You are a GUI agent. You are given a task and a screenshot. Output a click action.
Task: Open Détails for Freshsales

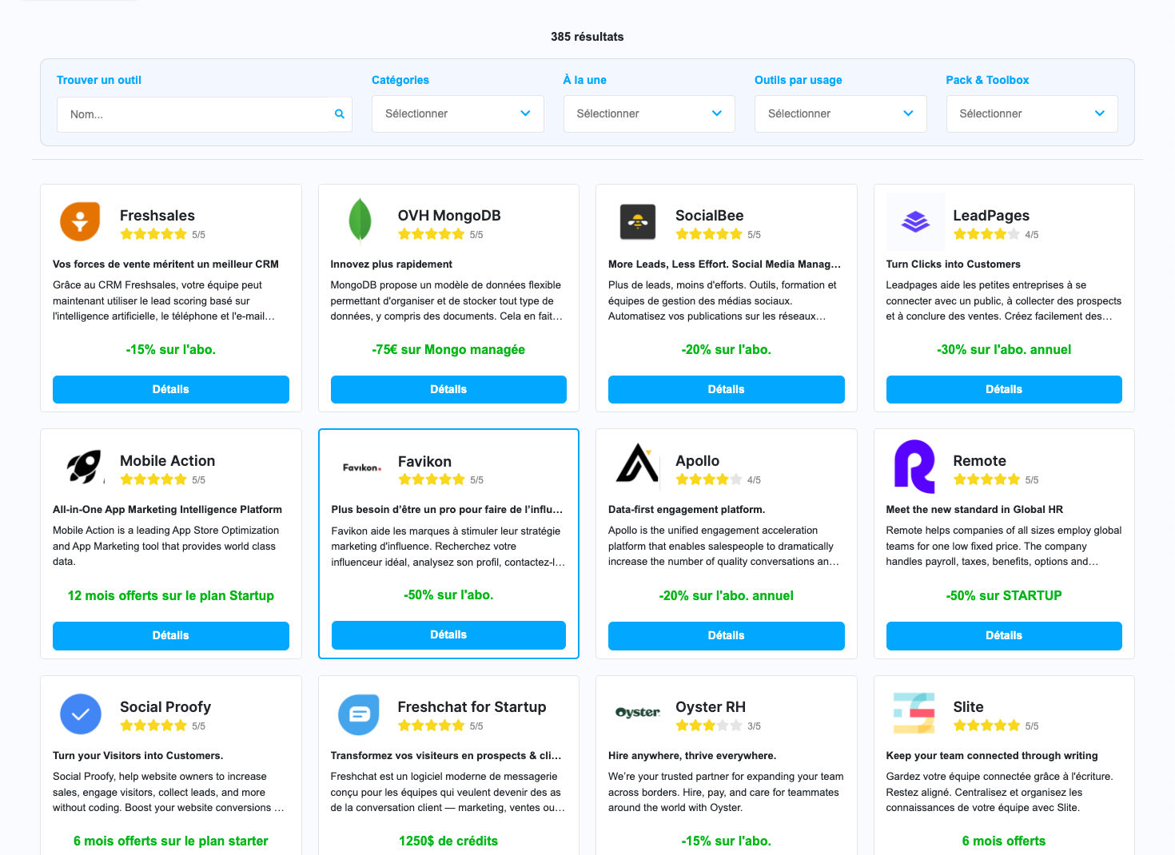click(x=171, y=389)
